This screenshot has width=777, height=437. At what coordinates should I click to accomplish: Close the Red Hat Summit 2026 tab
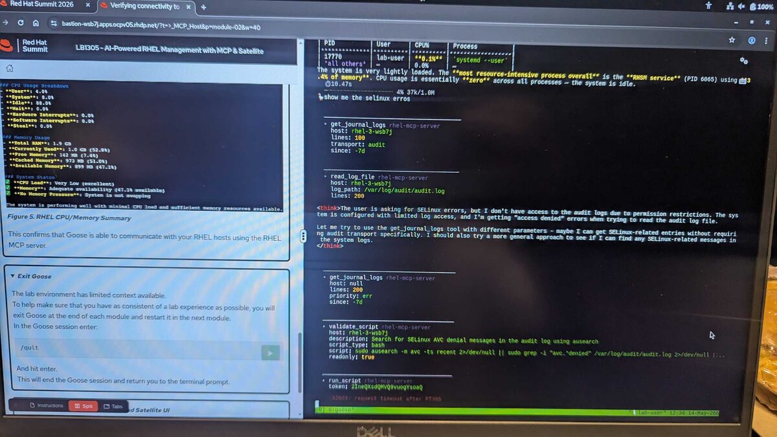88,5
